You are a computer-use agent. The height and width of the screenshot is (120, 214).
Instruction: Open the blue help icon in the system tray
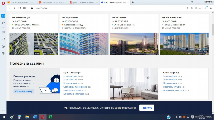click(x=169, y=117)
